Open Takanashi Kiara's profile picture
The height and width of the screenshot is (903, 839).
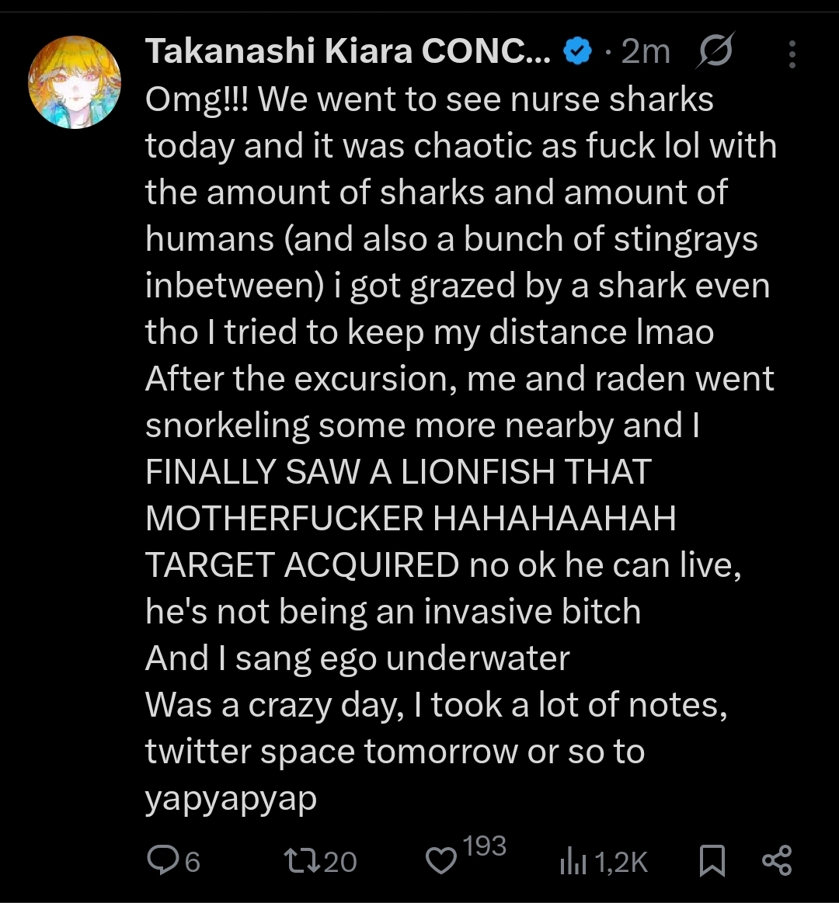point(75,82)
